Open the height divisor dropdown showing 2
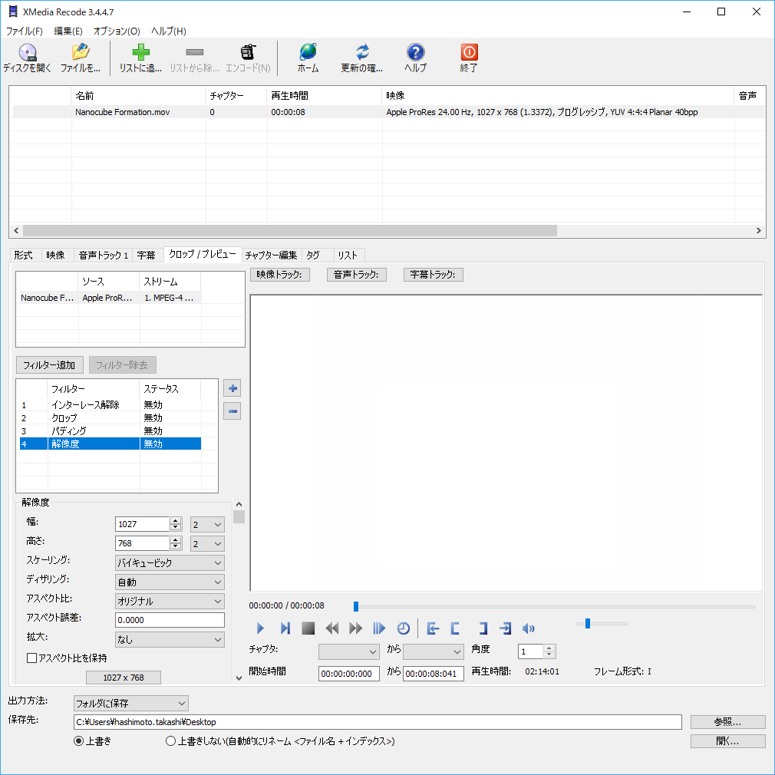 (x=207, y=544)
